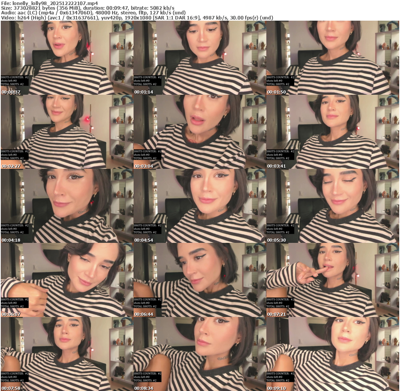
Task: Open the thumbnail timestamped 00:04:54
Action: (200, 206)
